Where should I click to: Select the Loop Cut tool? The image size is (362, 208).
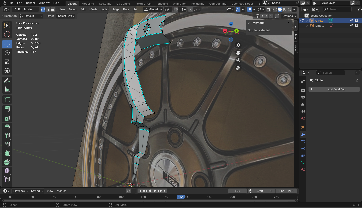tap(7, 136)
